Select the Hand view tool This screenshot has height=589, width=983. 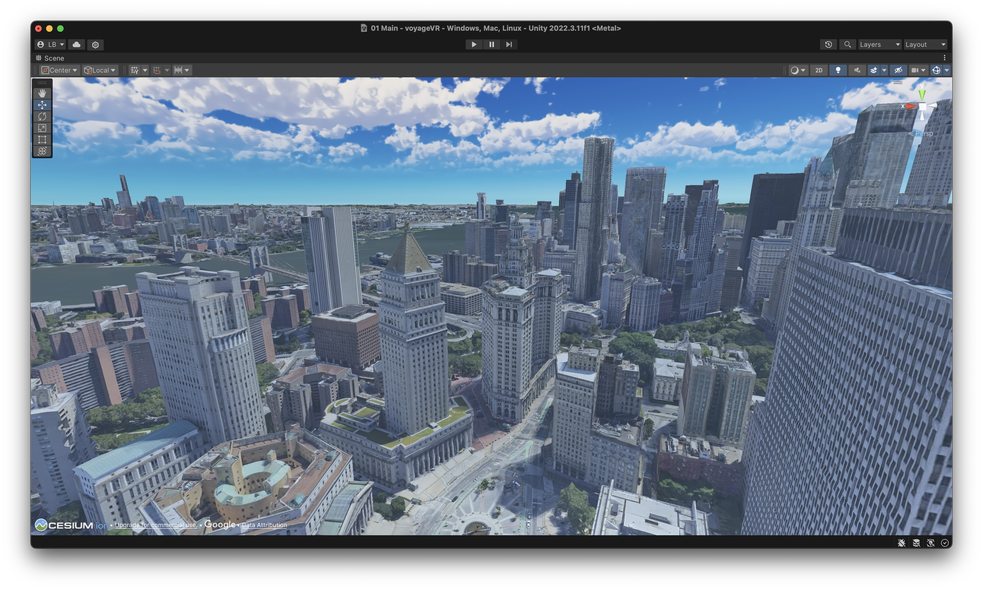click(x=42, y=93)
